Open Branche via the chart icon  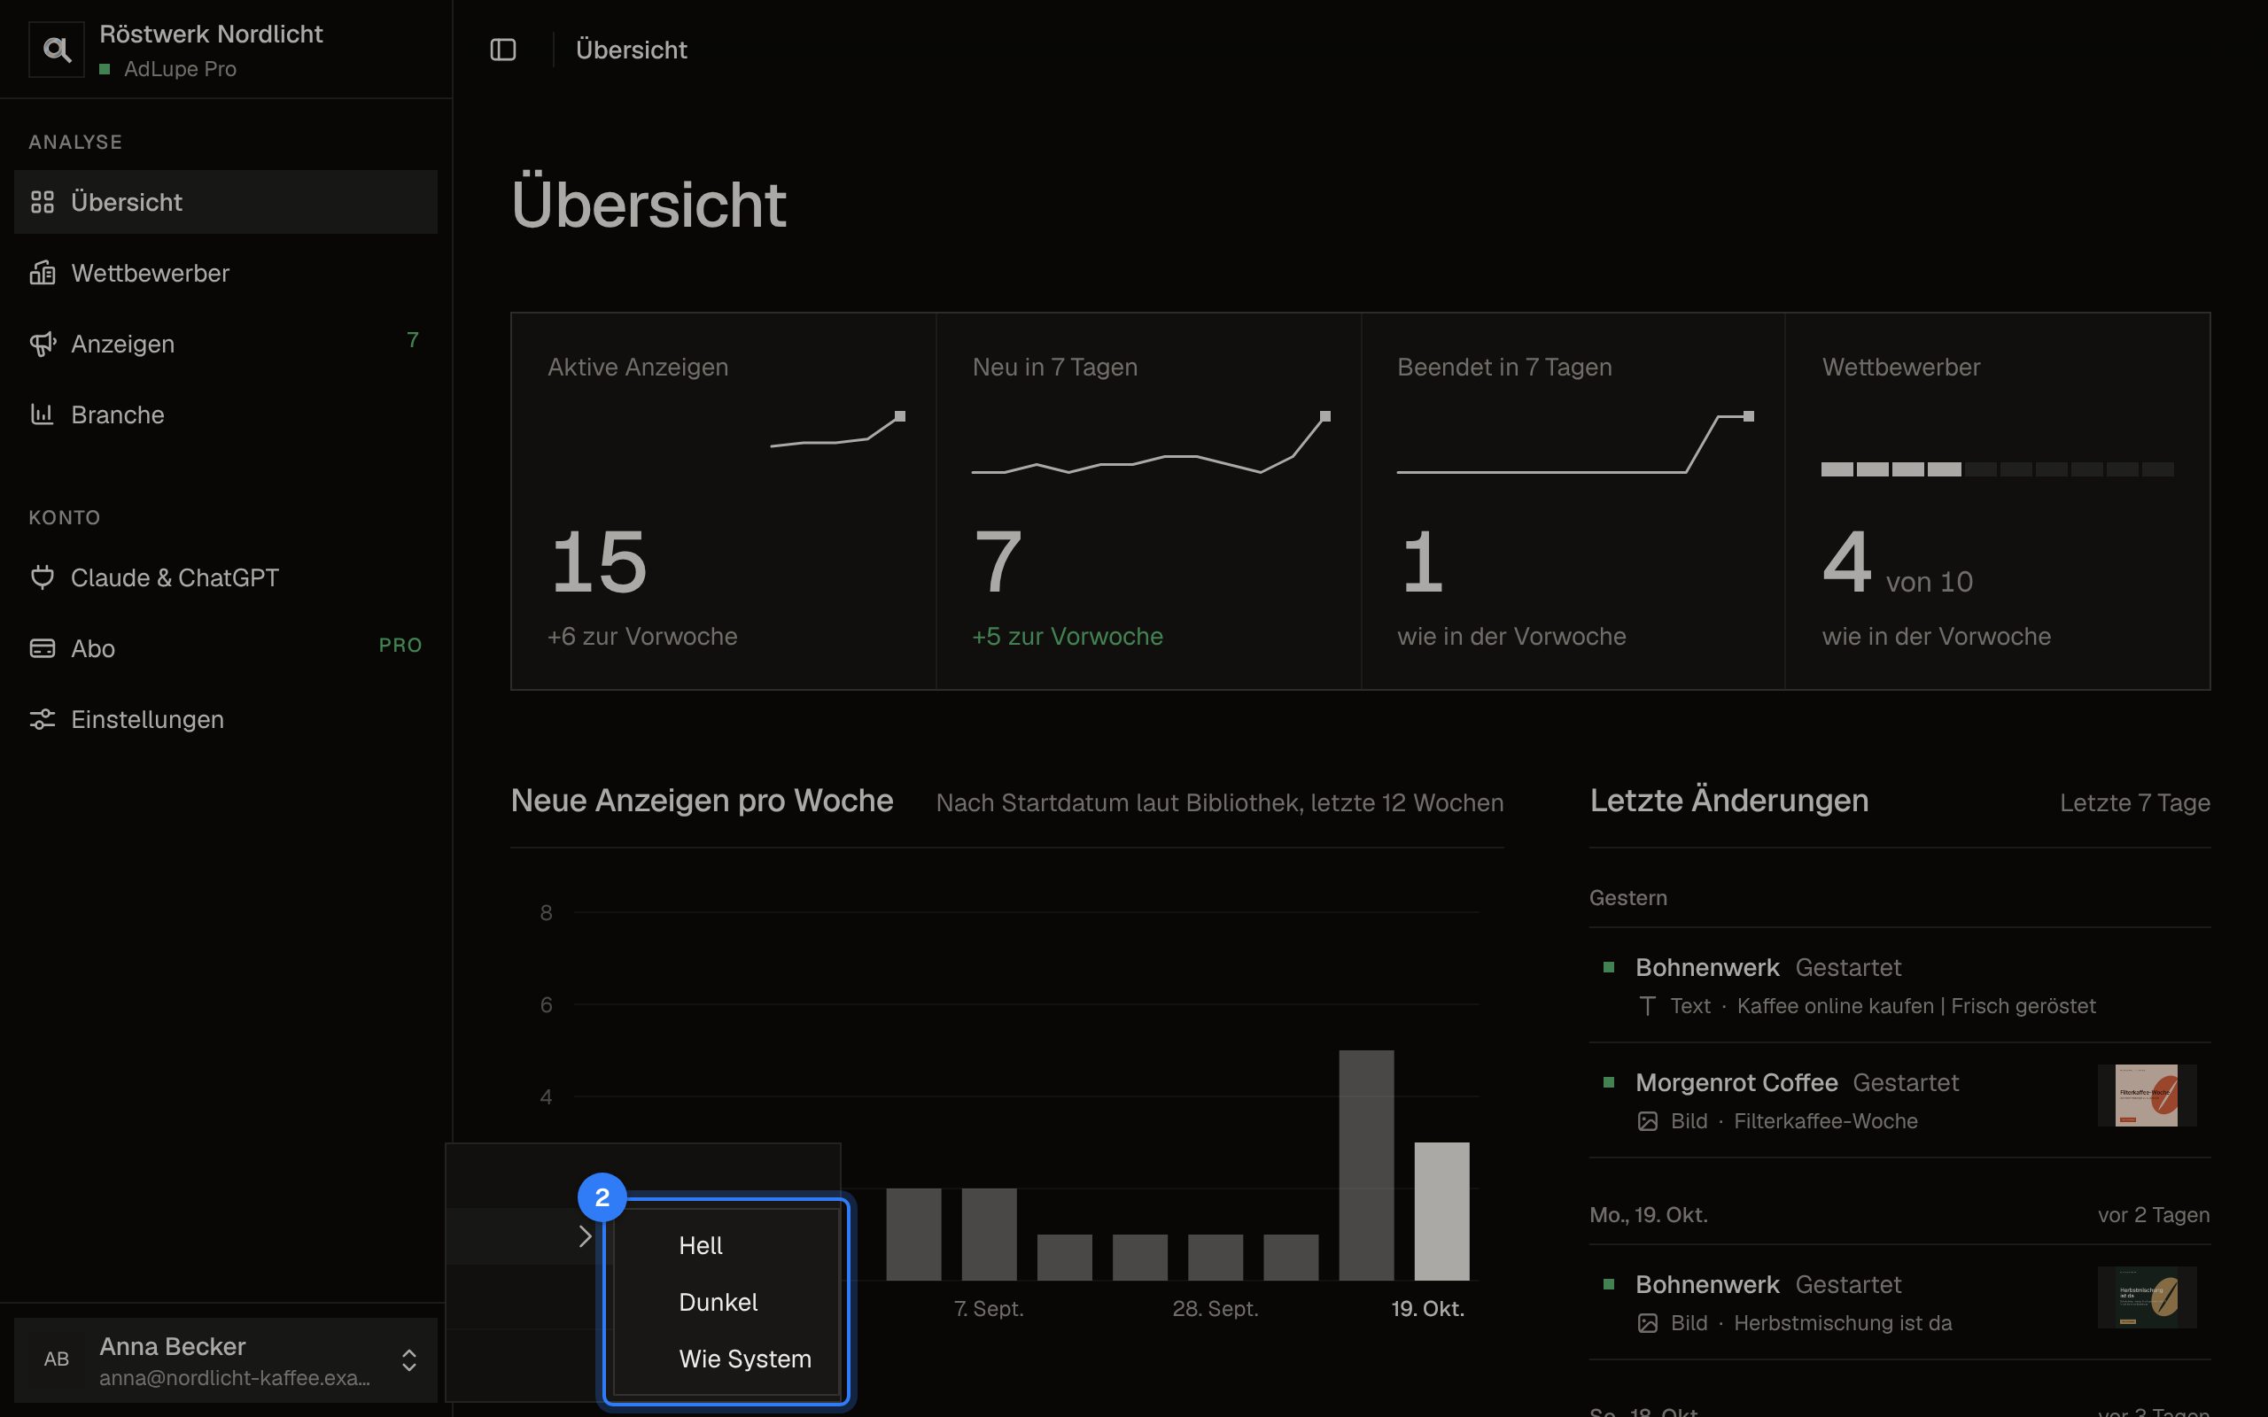coord(43,414)
